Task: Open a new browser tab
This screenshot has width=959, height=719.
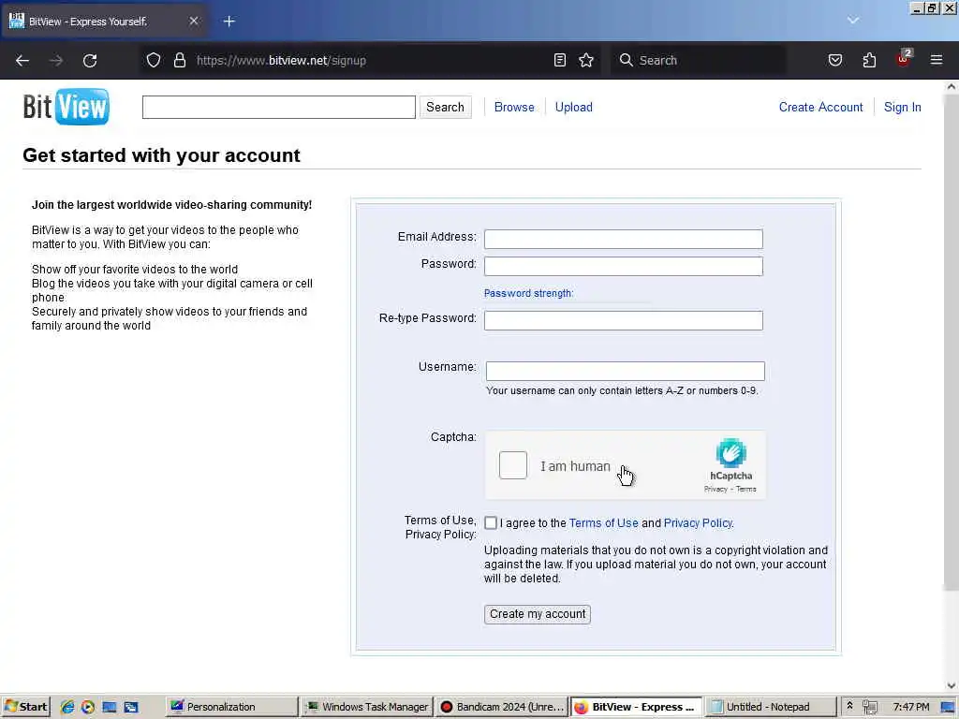Action: [x=229, y=22]
